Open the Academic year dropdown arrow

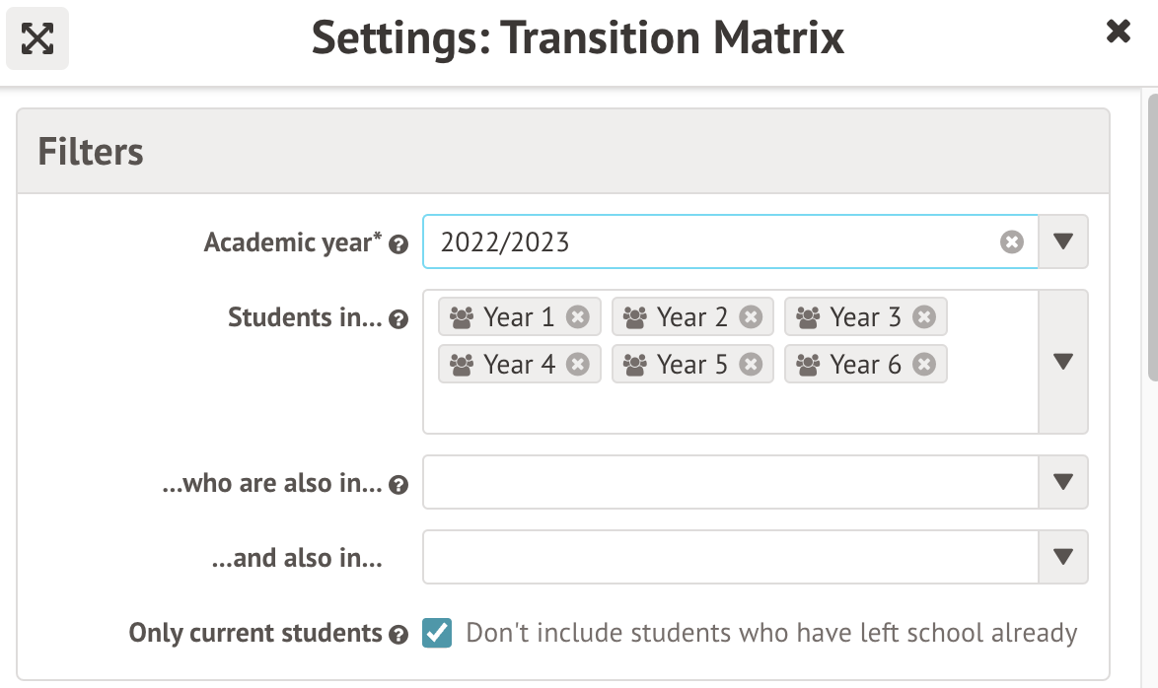1062,241
